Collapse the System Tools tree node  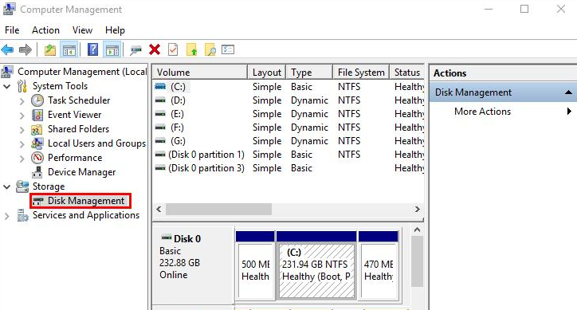click(x=7, y=87)
